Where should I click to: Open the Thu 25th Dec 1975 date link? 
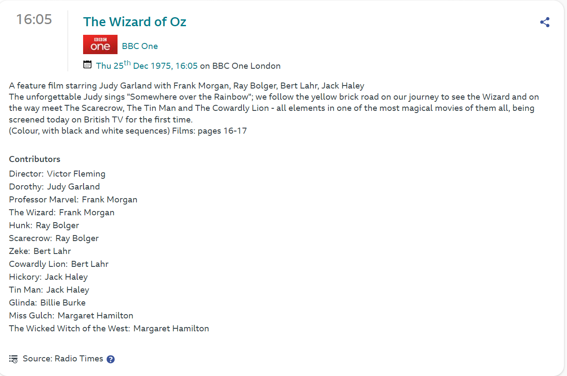[146, 66]
